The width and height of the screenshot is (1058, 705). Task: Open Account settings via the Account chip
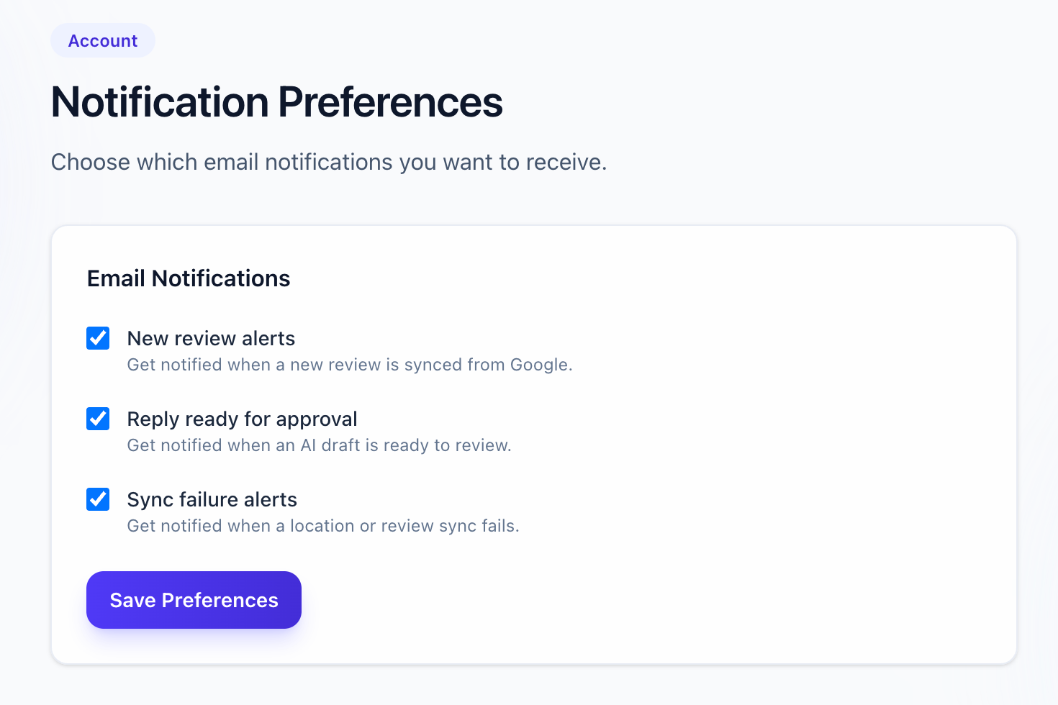102,40
